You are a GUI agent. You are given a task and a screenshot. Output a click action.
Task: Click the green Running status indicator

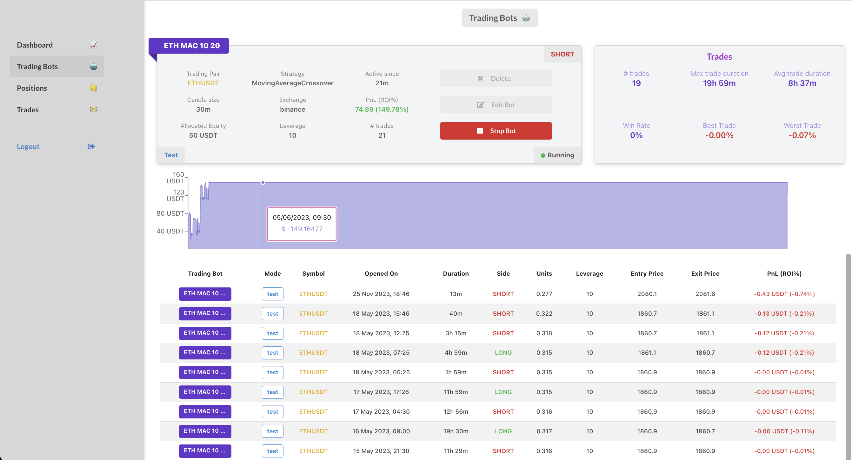tap(543, 155)
